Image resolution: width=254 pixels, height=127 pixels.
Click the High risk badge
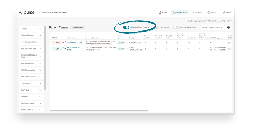[x=58, y=43]
